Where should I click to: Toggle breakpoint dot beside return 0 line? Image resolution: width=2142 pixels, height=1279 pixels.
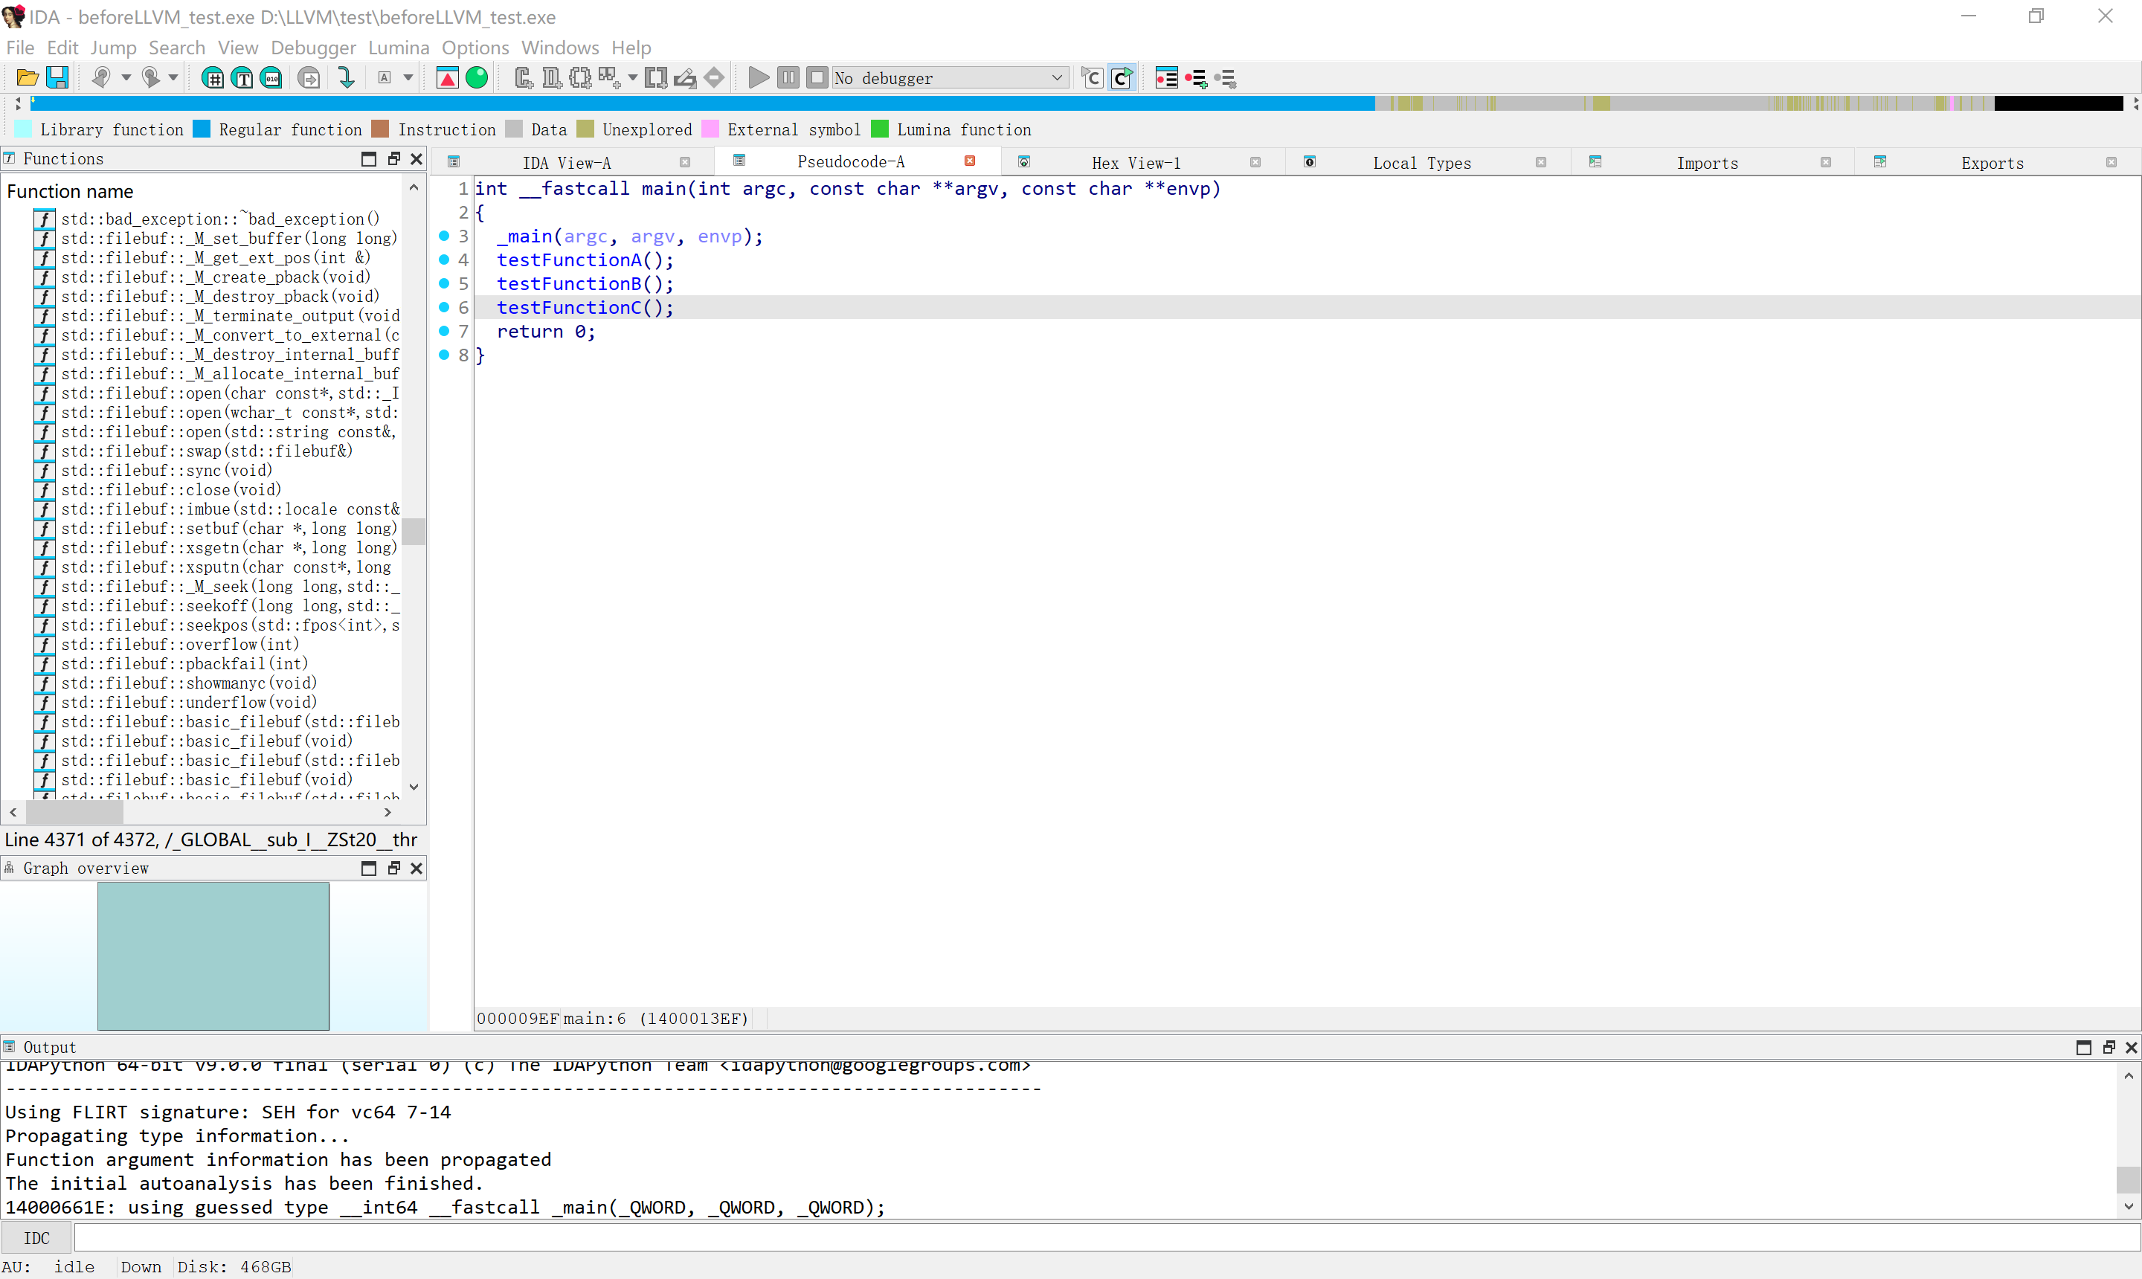444,331
